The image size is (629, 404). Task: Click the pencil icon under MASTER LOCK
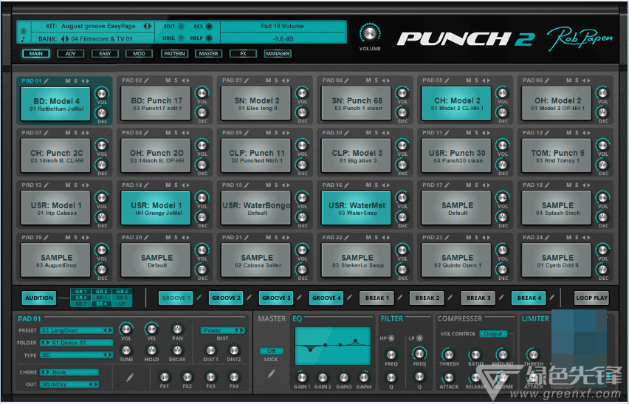click(272, 374)
